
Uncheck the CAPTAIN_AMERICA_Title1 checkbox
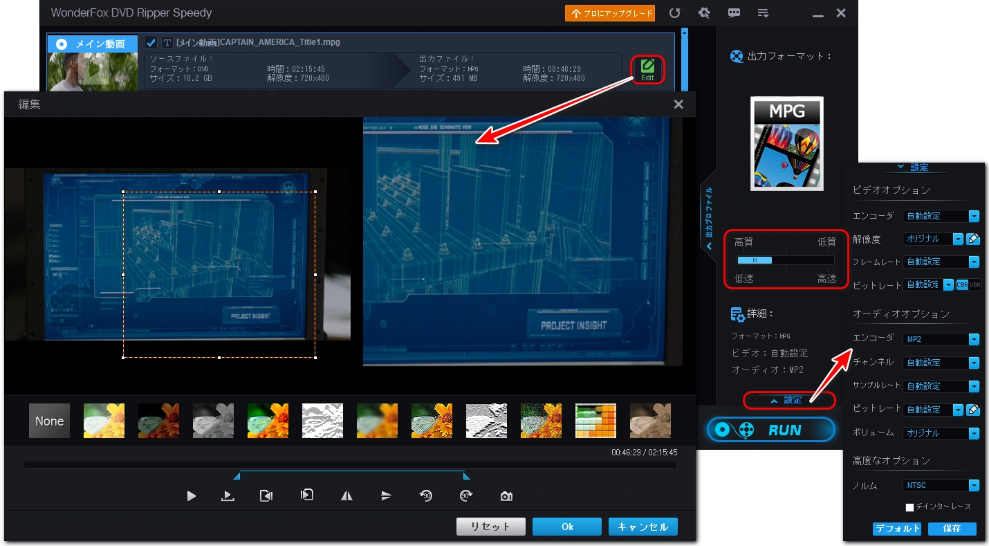(151, 43)
